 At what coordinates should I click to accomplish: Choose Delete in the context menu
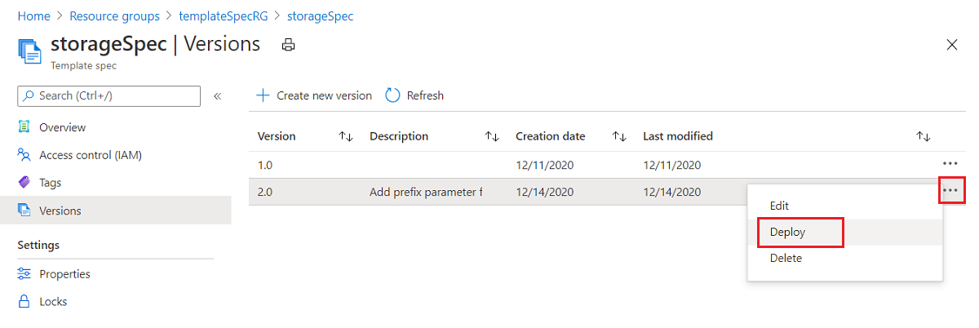pyautogui.click(x=786, y=258)
